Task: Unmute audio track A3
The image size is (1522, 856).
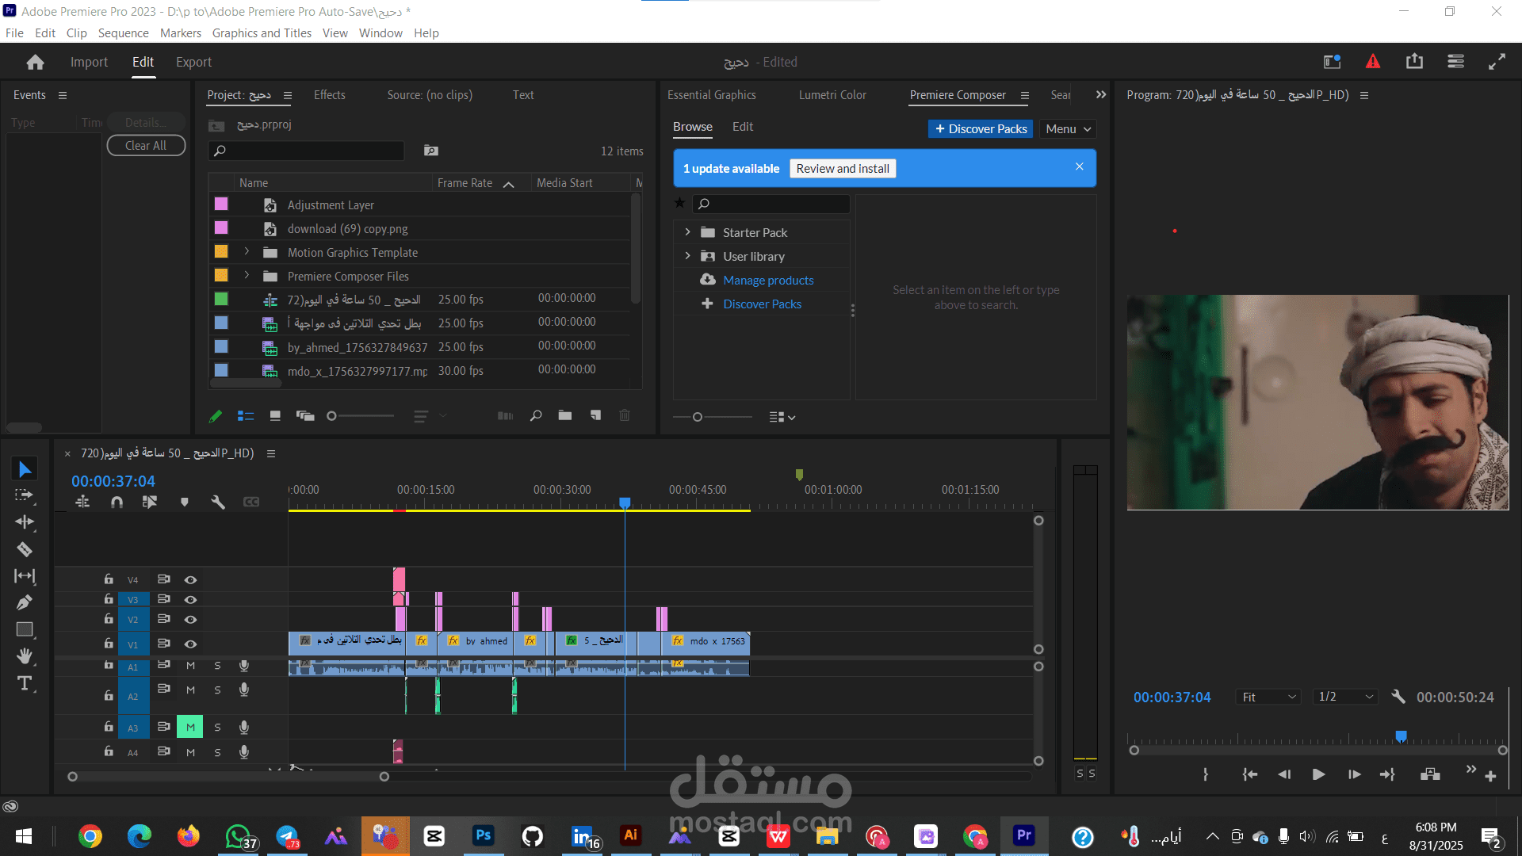Action: tap(190, 726)
